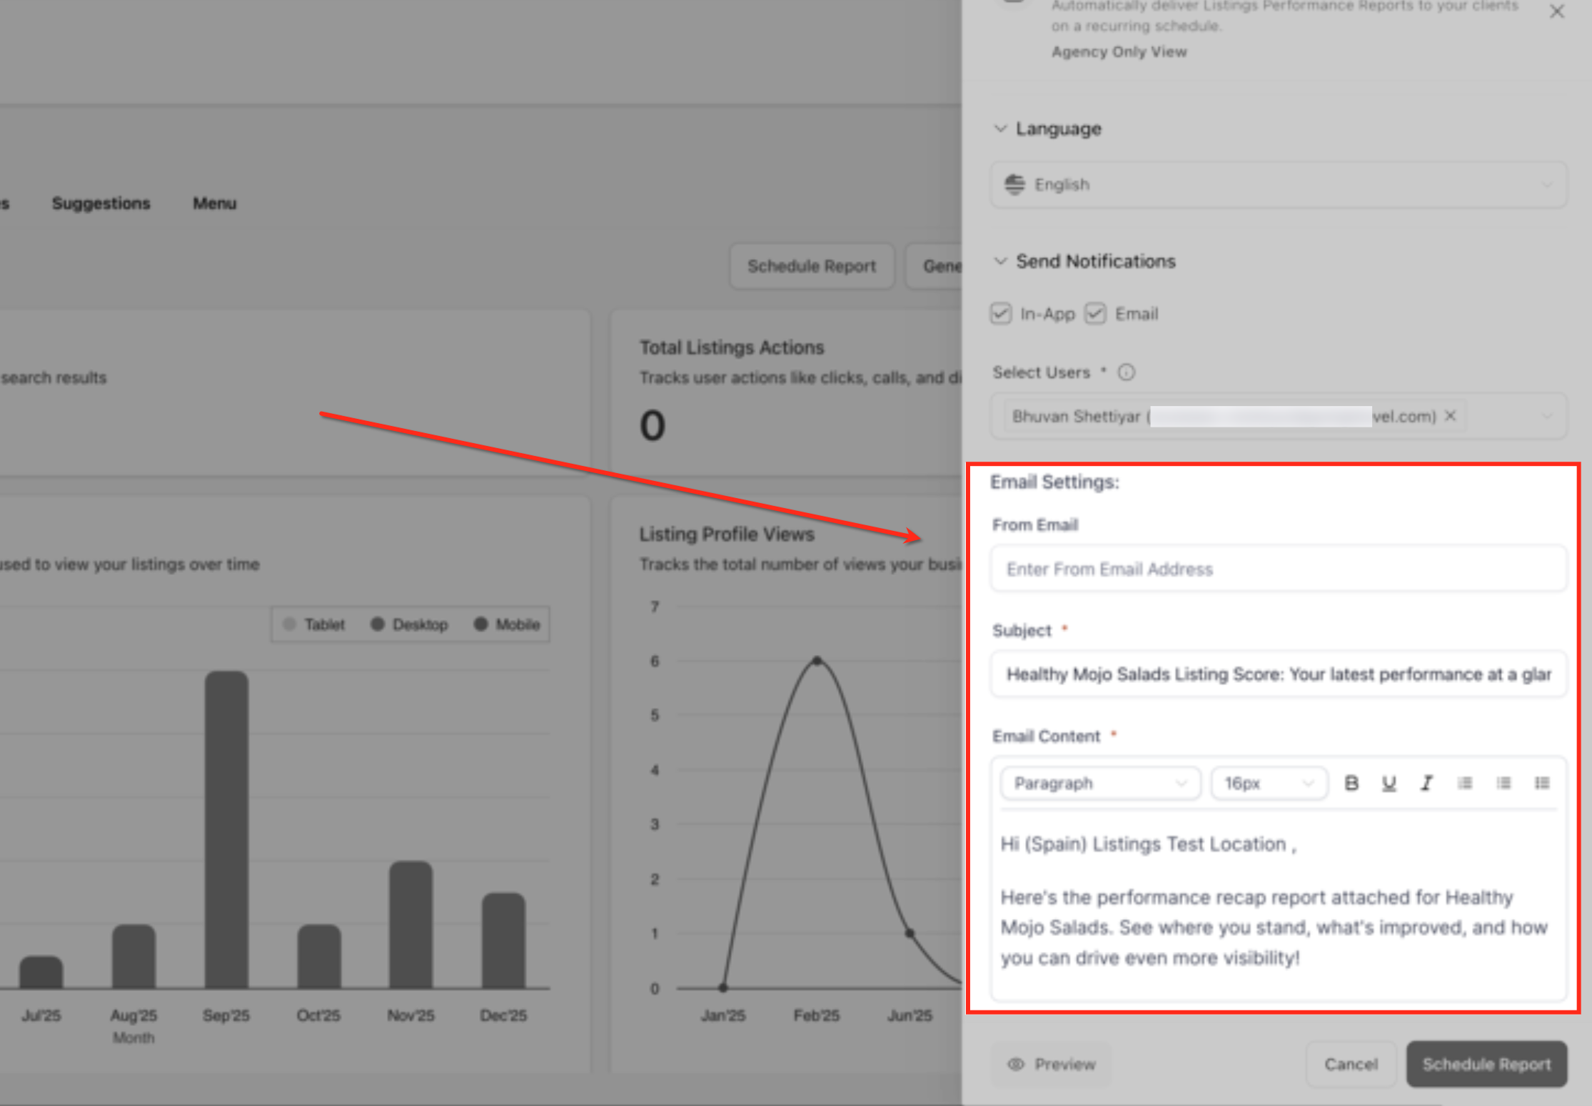
Task: Apply underline formatting in email content
Action: (x=1389, y=783)
